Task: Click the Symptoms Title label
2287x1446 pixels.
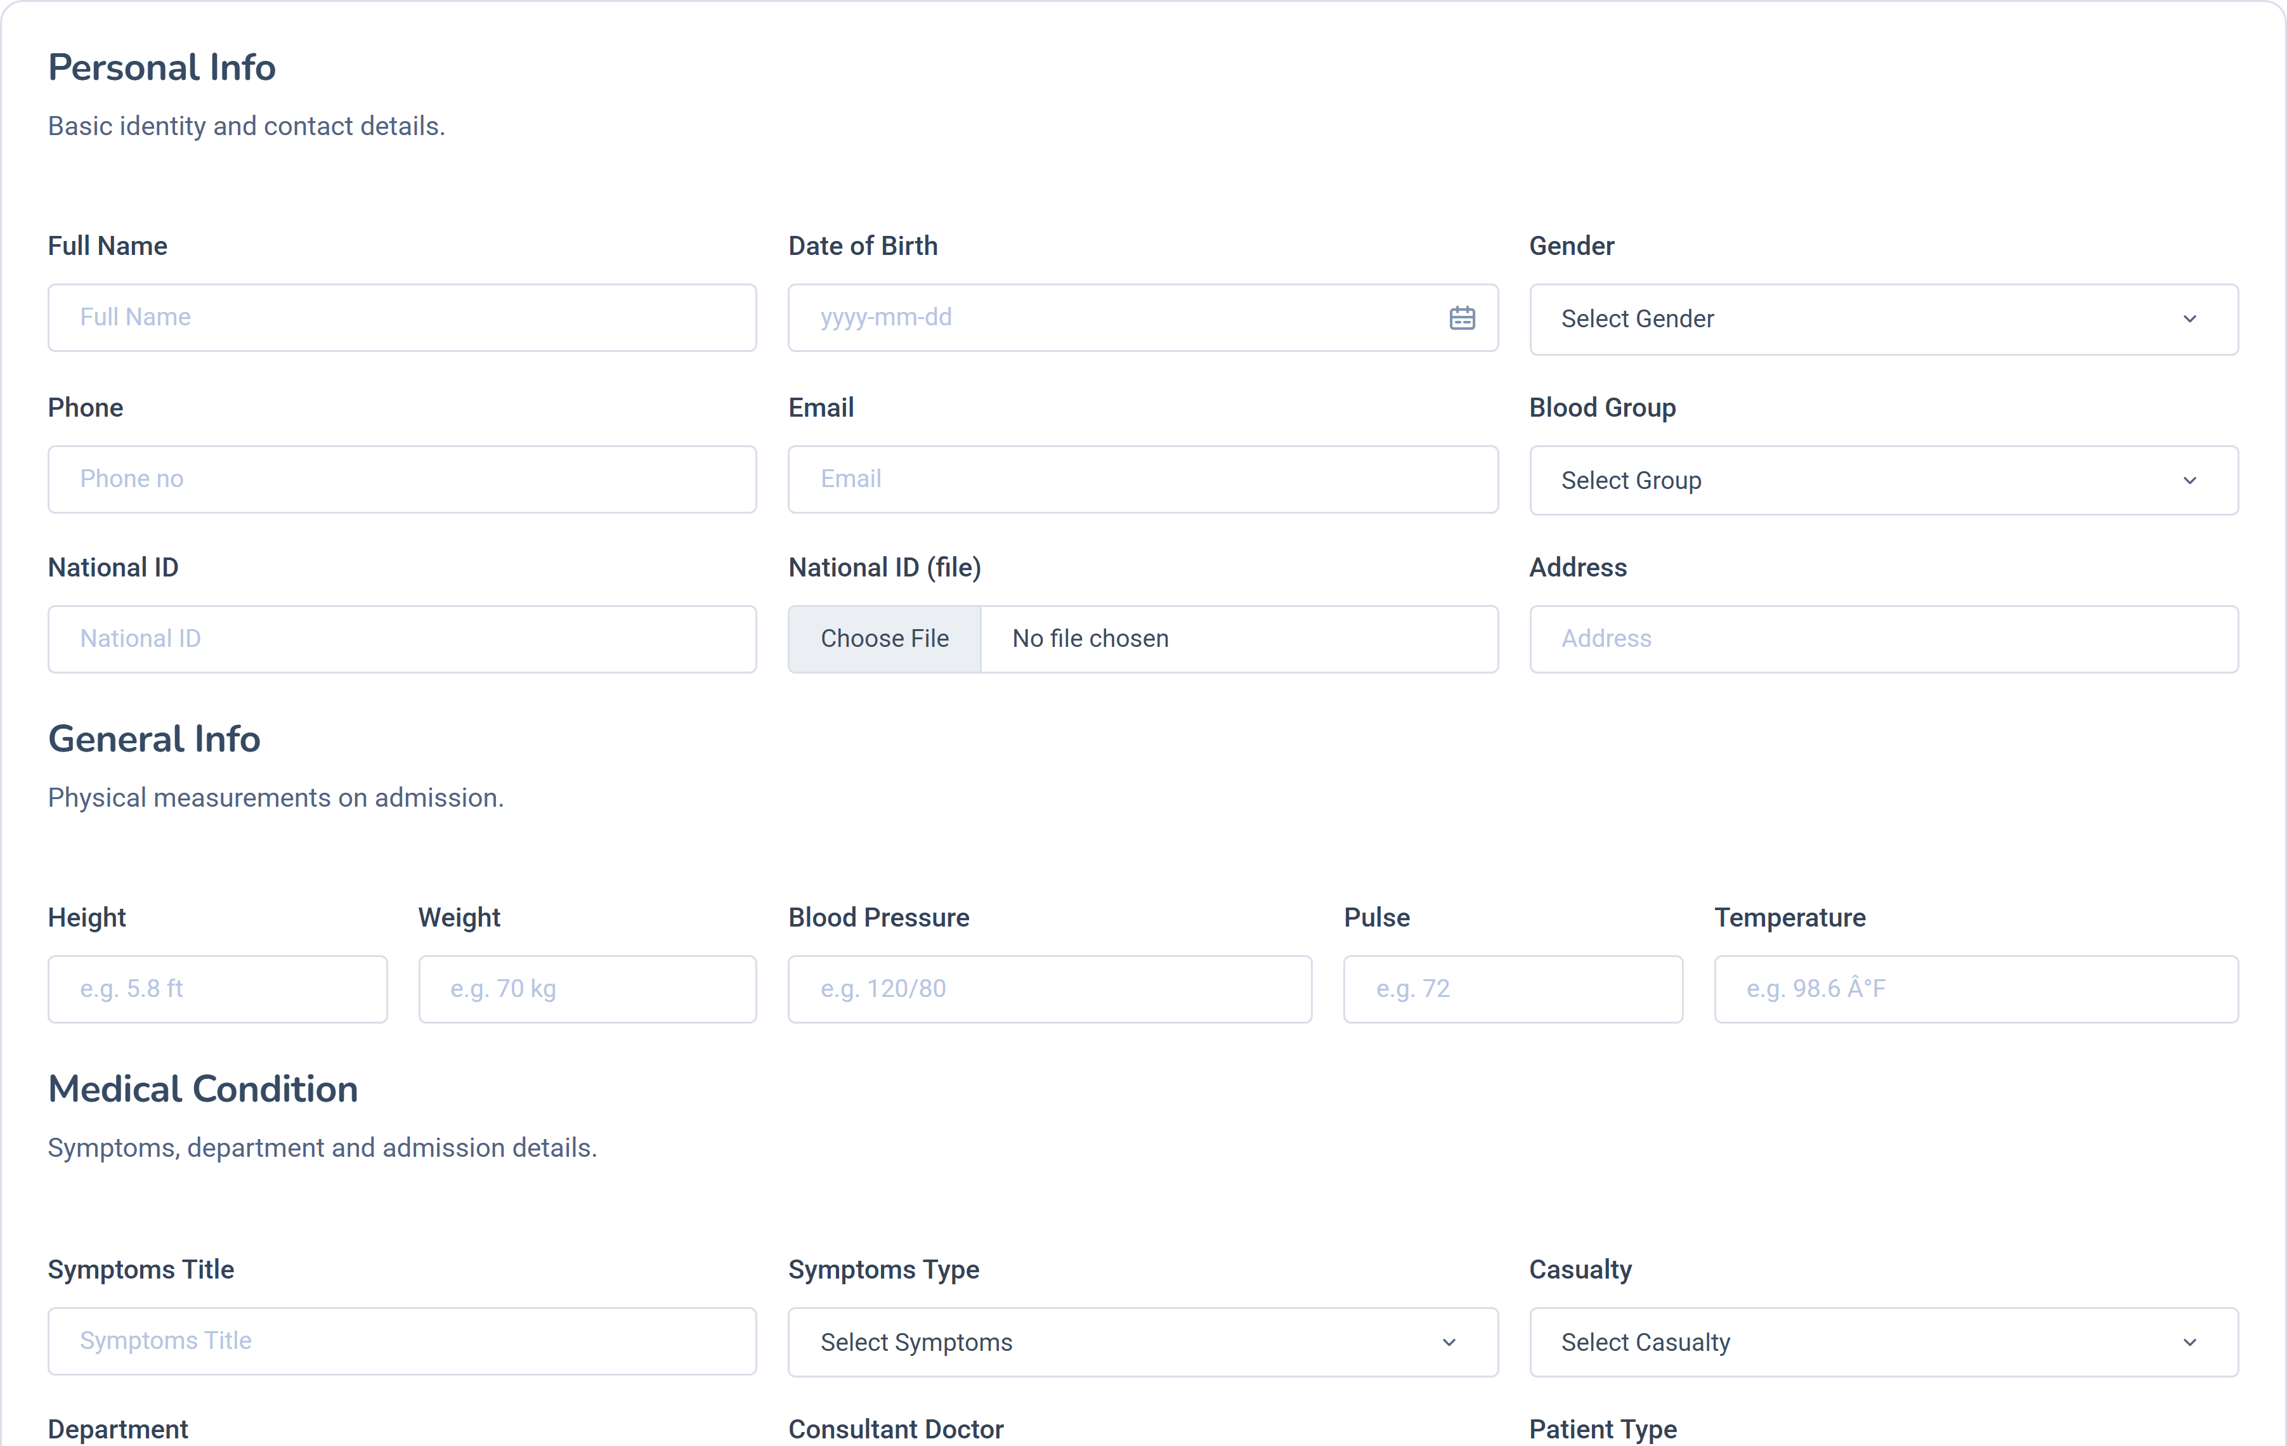Action: click(x=141, y=1270)
